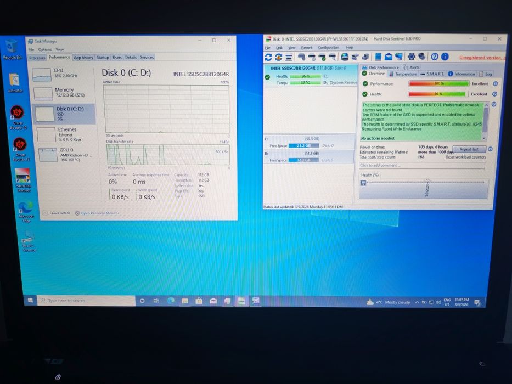The image size is (512, 384).
Task: Open Microsoft Edge from the taskbar
Action: (171, 301)
